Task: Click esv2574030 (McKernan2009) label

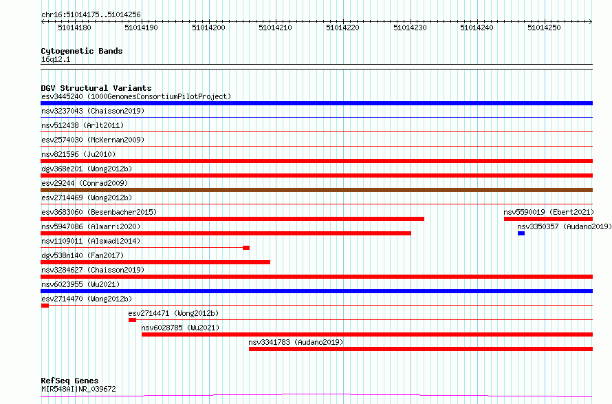Action: pos(93,140)
